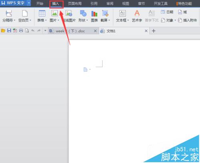Open the WPS 文字 application menu arrow
The height and width of the screenshot is (163, 200).
point(29,3)
